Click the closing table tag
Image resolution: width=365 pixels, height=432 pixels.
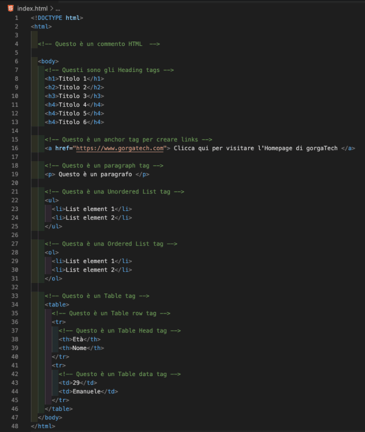point(59,409)
